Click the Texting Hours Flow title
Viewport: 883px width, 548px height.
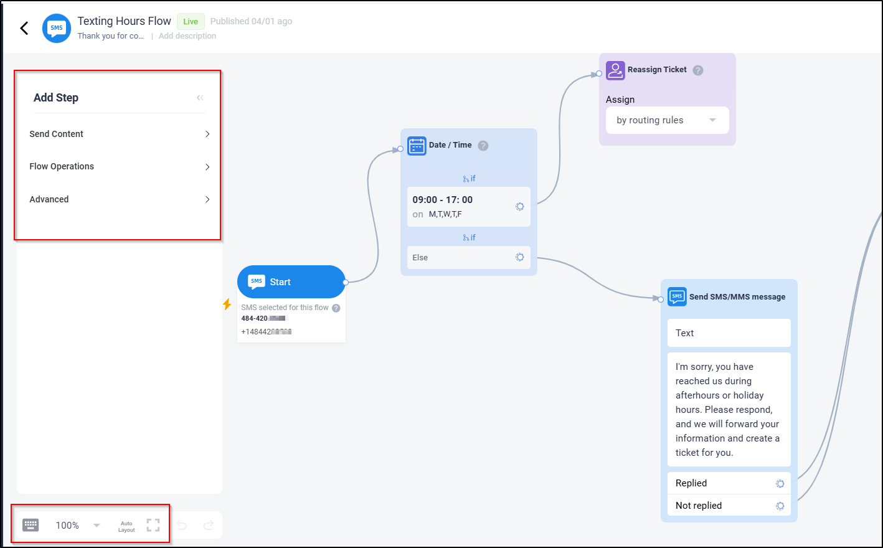pos(125,21)
